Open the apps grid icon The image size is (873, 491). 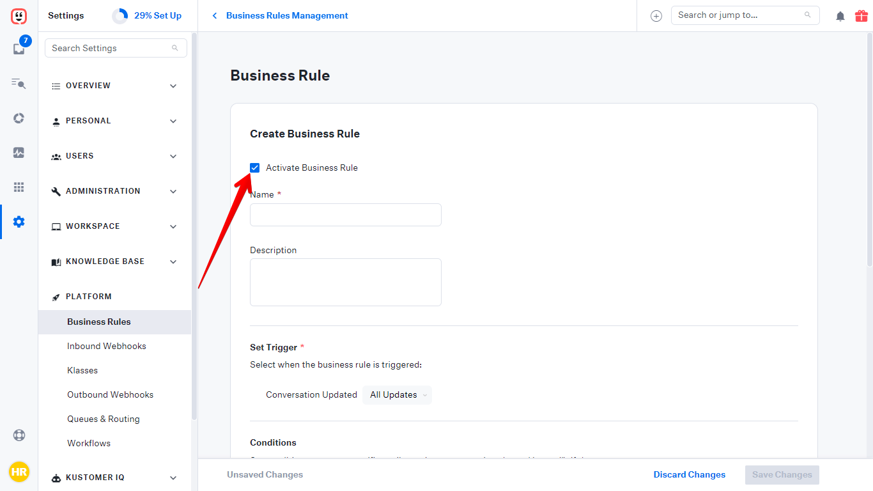tap(19, 187)
